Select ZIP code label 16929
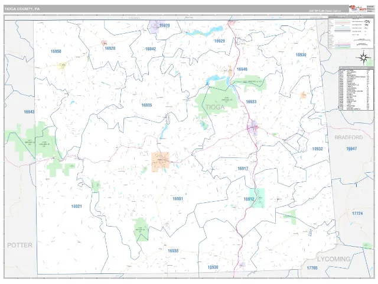 (x=219, y=41)
